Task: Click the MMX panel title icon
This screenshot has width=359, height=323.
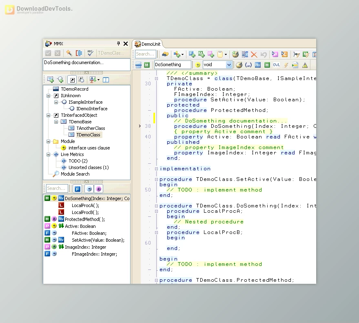Action: click(48, 44)
